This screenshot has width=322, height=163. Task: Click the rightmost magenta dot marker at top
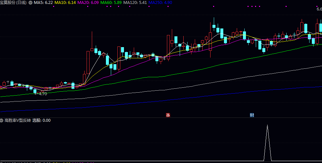pyautogui.click(x=317, y=6)
